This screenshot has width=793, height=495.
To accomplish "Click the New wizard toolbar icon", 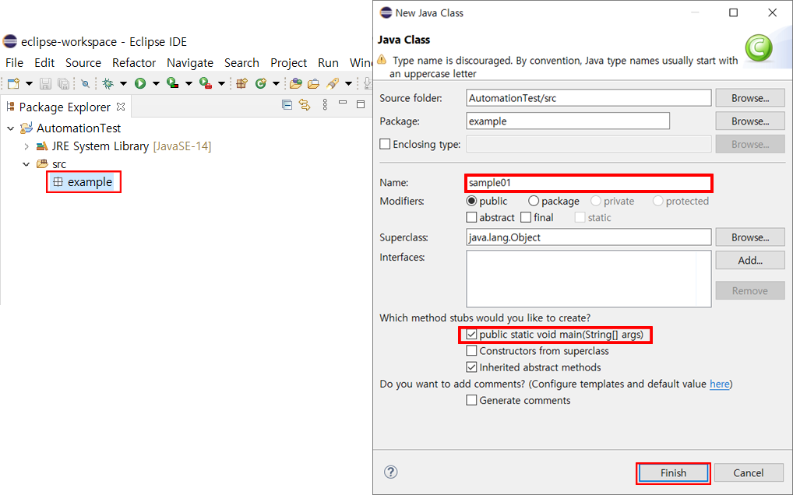I will pos(14,83).
